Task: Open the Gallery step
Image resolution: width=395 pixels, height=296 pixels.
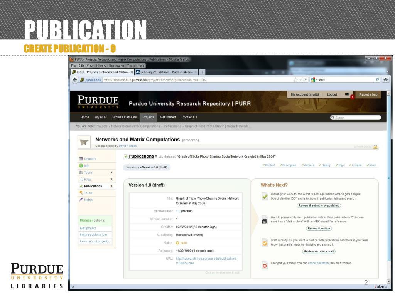Action: pyautogui.click(x=324, y=165)
